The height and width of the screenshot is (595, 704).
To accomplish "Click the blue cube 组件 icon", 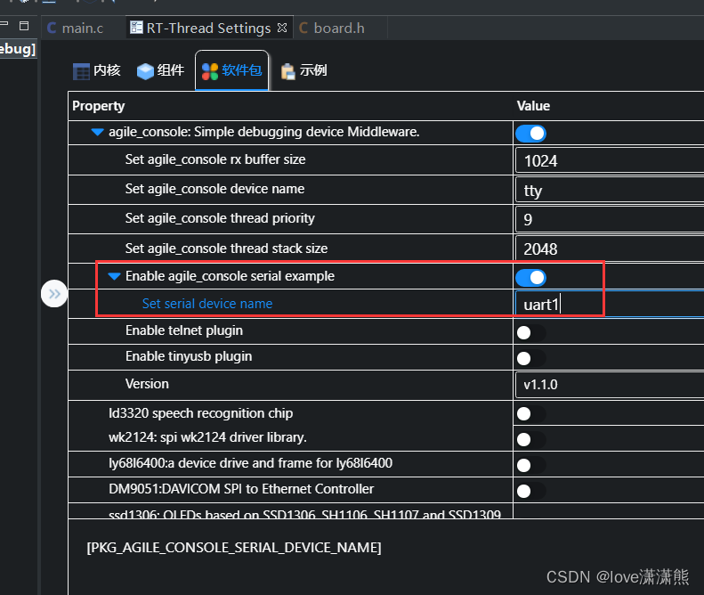I will coord(145,71).
